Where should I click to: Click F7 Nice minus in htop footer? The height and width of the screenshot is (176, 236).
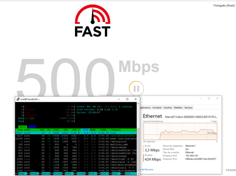click(91, 174)
